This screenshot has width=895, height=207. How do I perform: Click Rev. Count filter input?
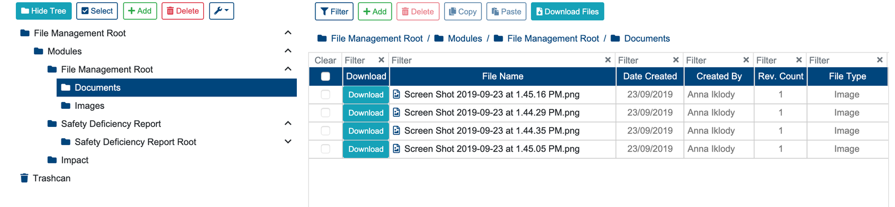click(x=774, y=60)
